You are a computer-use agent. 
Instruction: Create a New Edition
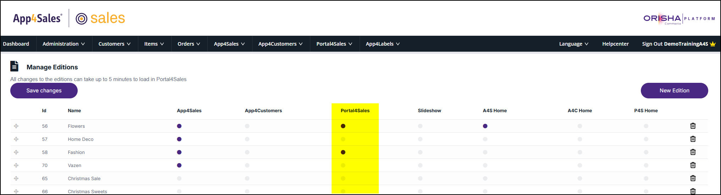(x=675, y=91)
